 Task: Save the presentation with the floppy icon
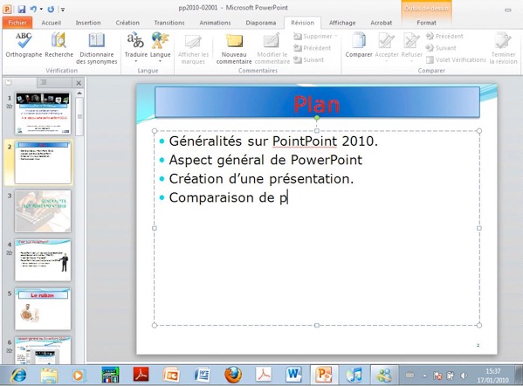point(22,9)
